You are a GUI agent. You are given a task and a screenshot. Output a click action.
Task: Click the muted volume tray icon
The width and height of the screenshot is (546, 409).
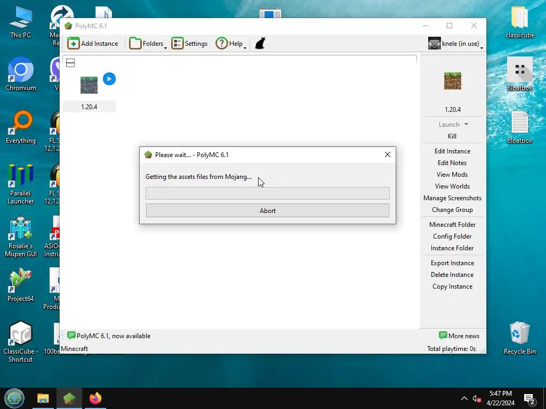(x=477, y=398)
